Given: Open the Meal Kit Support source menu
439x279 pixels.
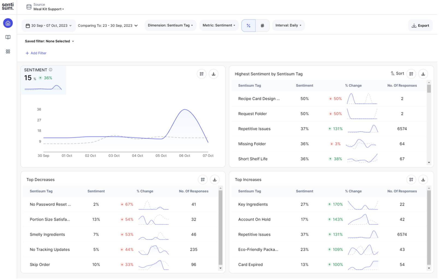Looking at the screenshot, I should [x=49, y=9].
